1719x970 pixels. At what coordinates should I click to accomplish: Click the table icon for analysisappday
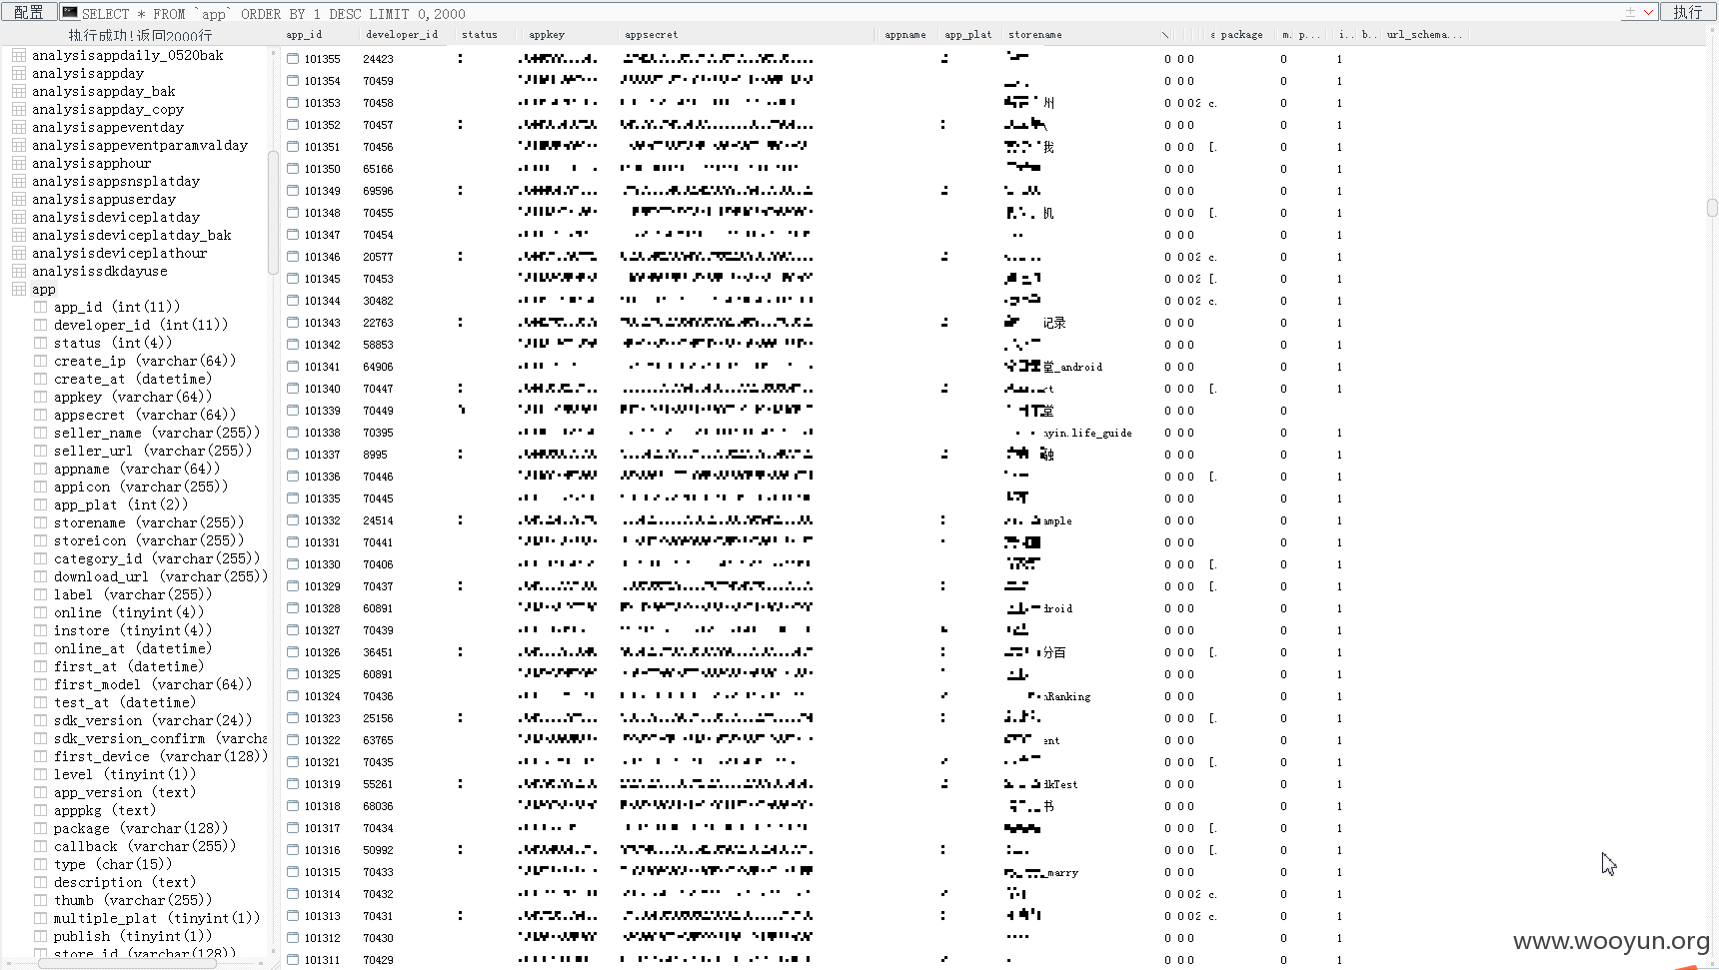pyautogui.click(x=19, y=73)
